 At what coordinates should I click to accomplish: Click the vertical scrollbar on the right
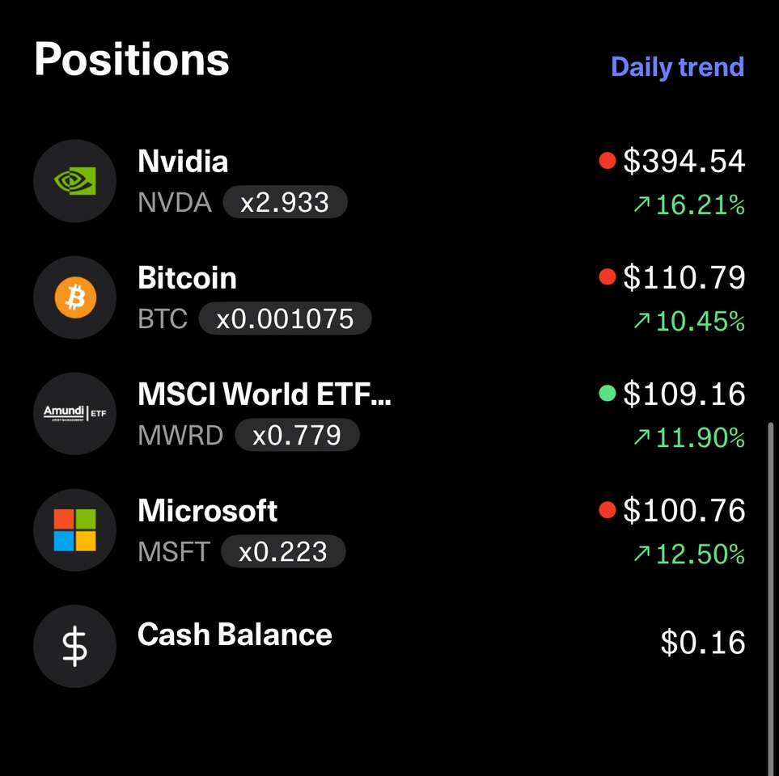(771, 596)
